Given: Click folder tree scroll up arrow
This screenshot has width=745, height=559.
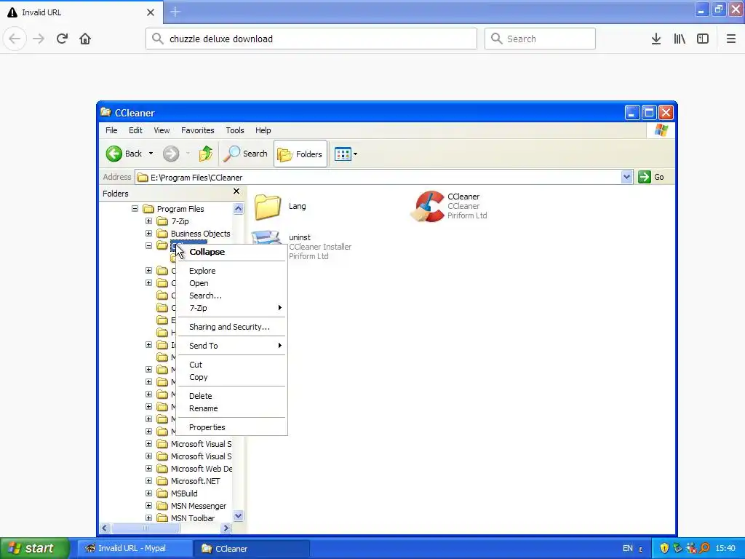Looking at the screenshot, I should (x=239, y=208).
